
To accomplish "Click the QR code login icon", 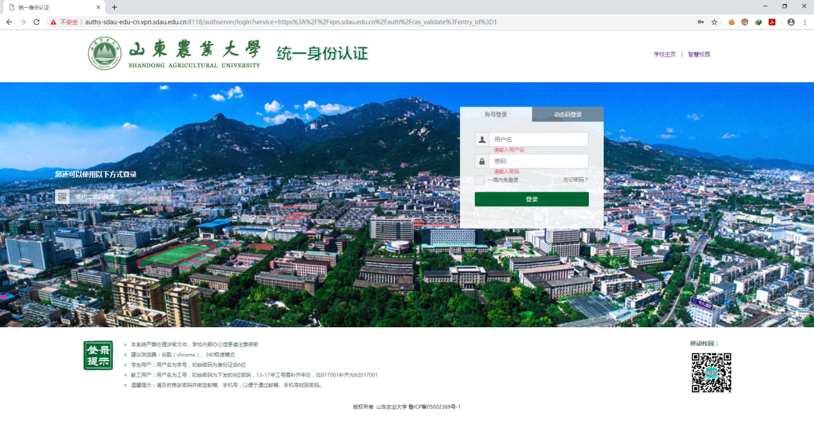I will coord(62,197).
